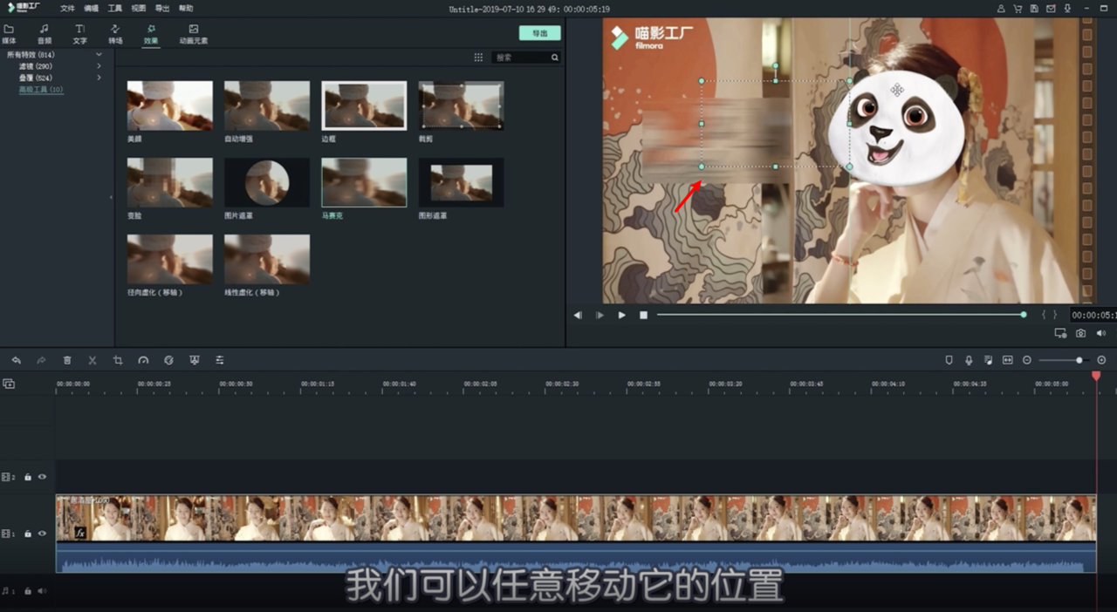Viewport: 1117px width, 612px height.
Task: Select the 图片遮罩 effect thumbnail
Action: 267,182
